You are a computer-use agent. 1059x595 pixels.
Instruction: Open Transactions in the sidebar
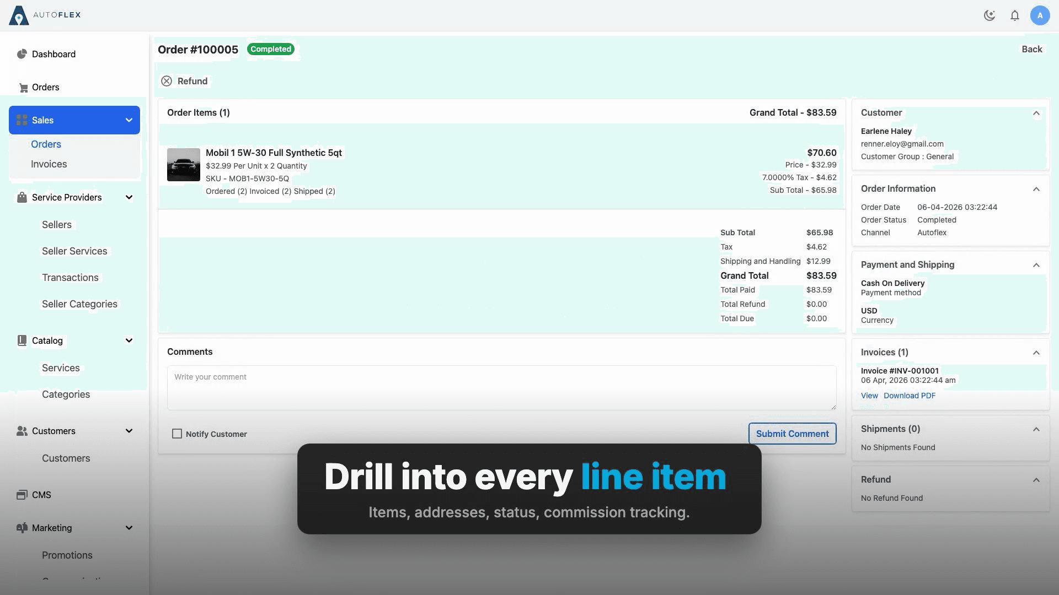(x=70, y=278)
